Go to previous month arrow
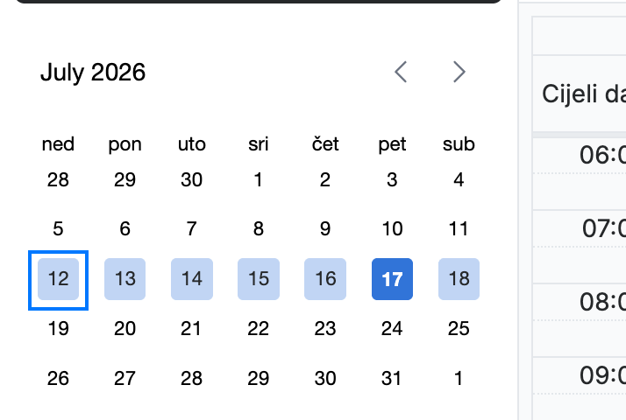This screenshot has height=420, width=626. (x=401, y=72)
